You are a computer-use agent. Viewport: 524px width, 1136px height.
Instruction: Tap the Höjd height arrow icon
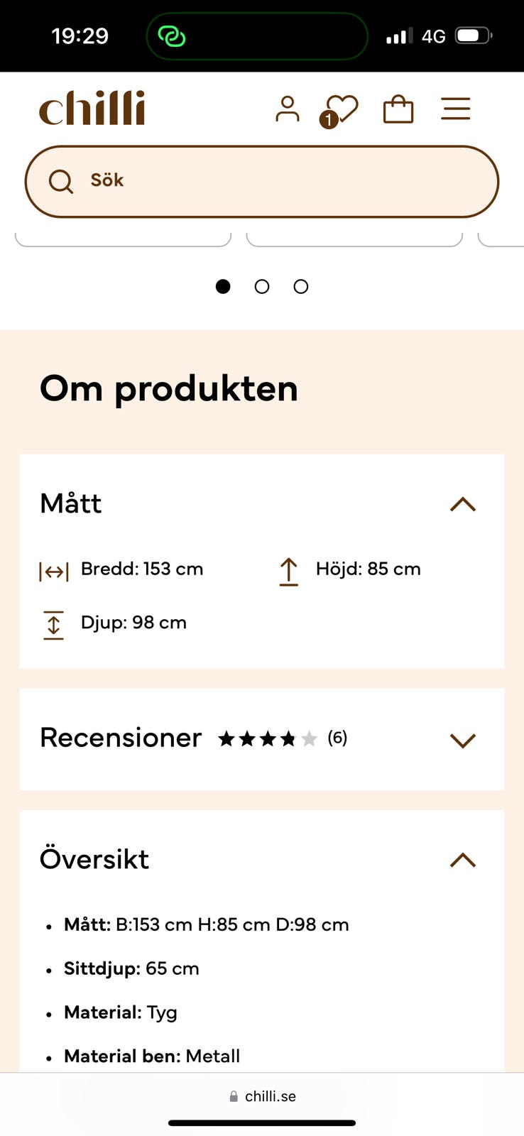[x=289, y=572]
